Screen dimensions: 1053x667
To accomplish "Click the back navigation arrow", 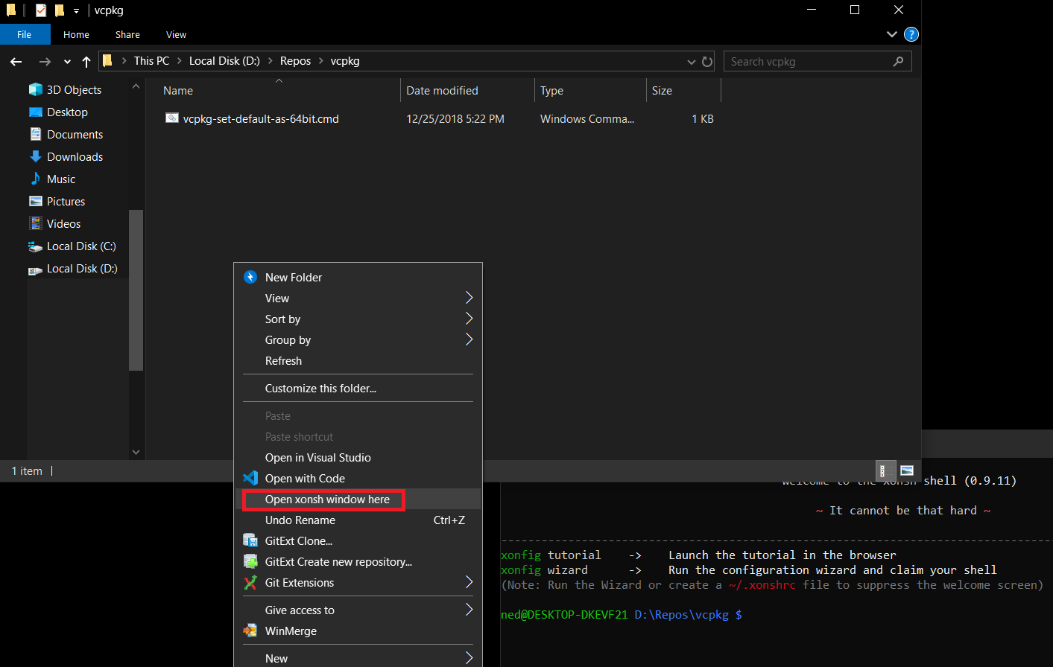I will [16, 61].
